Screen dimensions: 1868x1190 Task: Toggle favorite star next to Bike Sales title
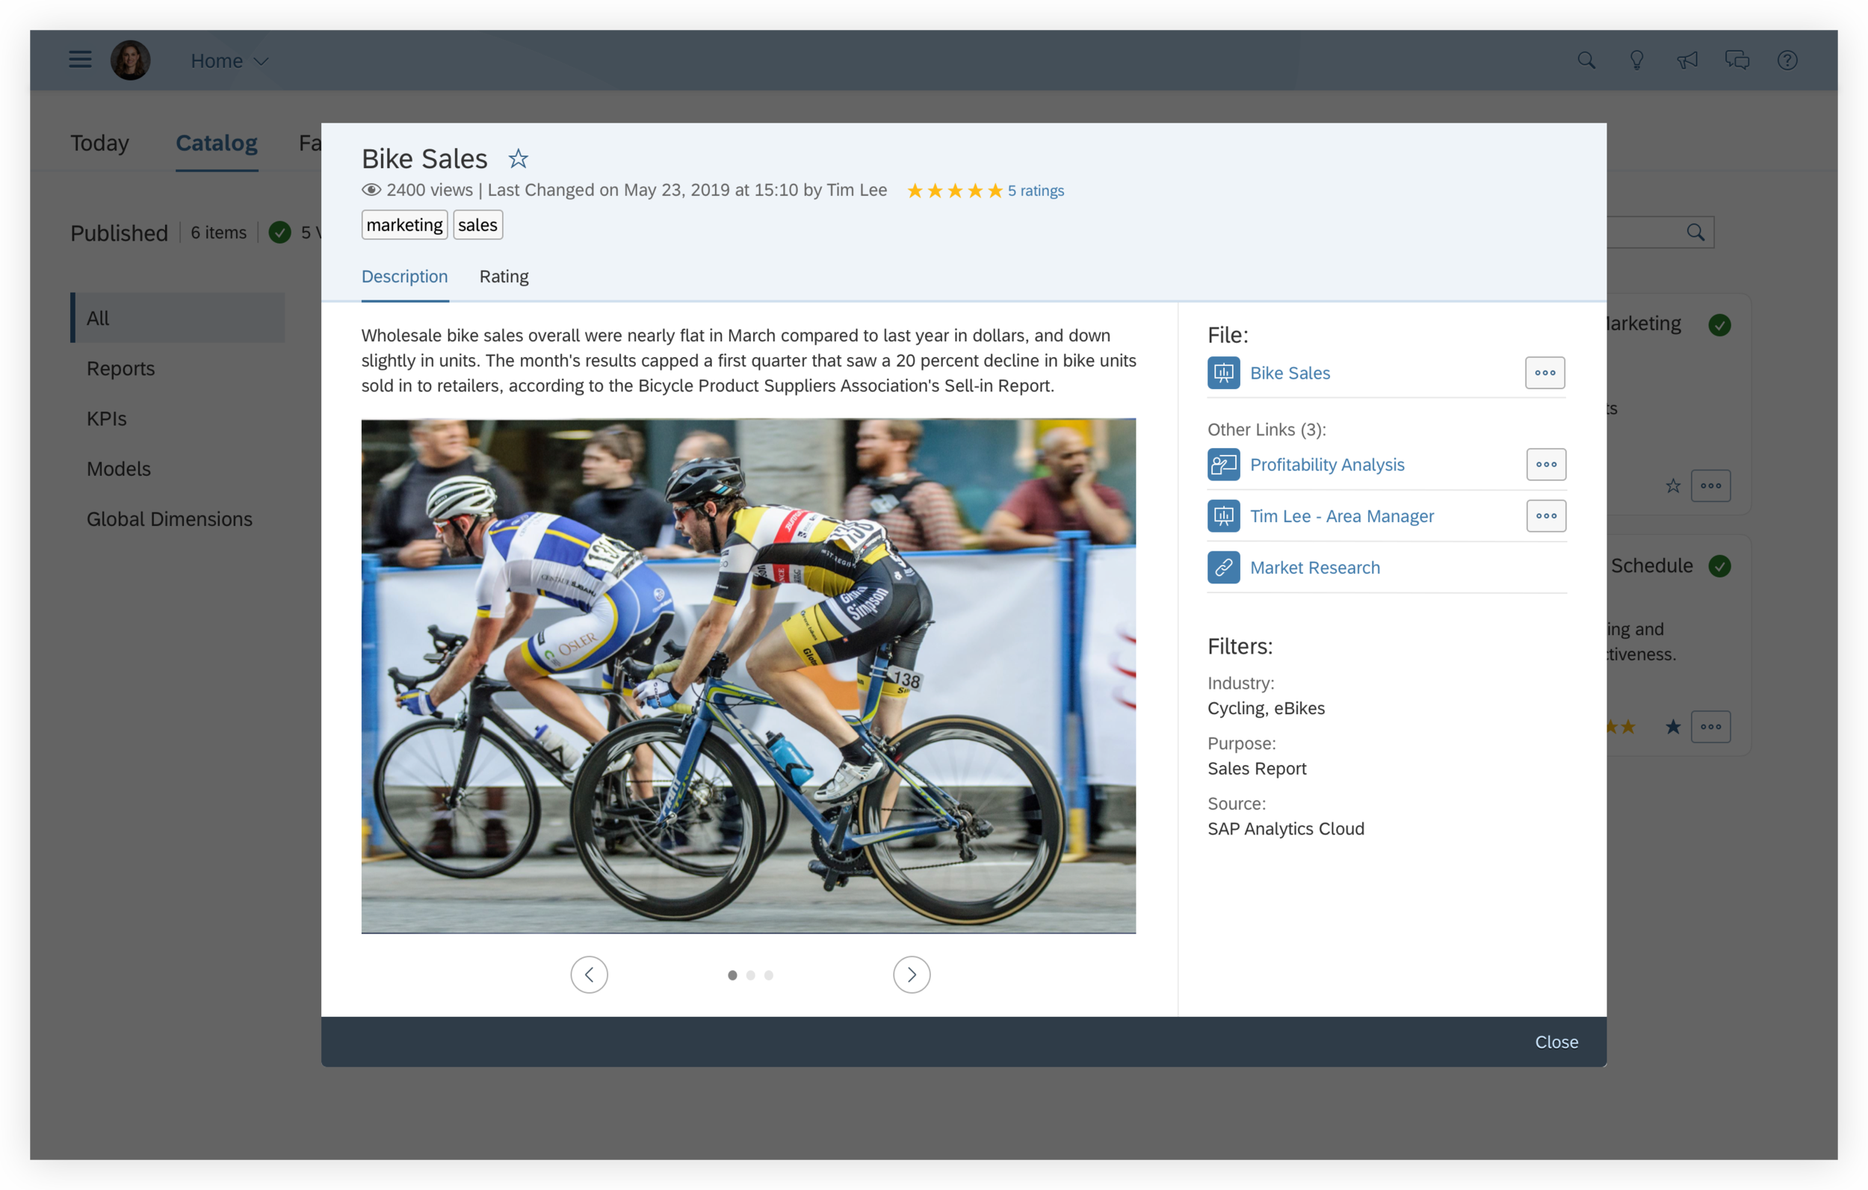(517, 159)
